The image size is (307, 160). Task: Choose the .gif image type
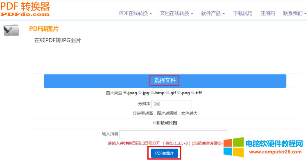click(167, 93)
